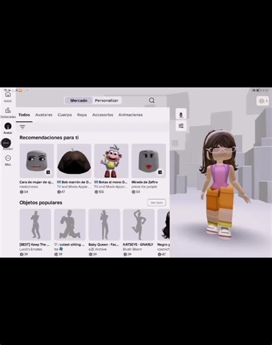The height and width of the screenshot is (345, 272).
Task: Click the Mirada de Zafiro item title
Action: coord(145,182)
